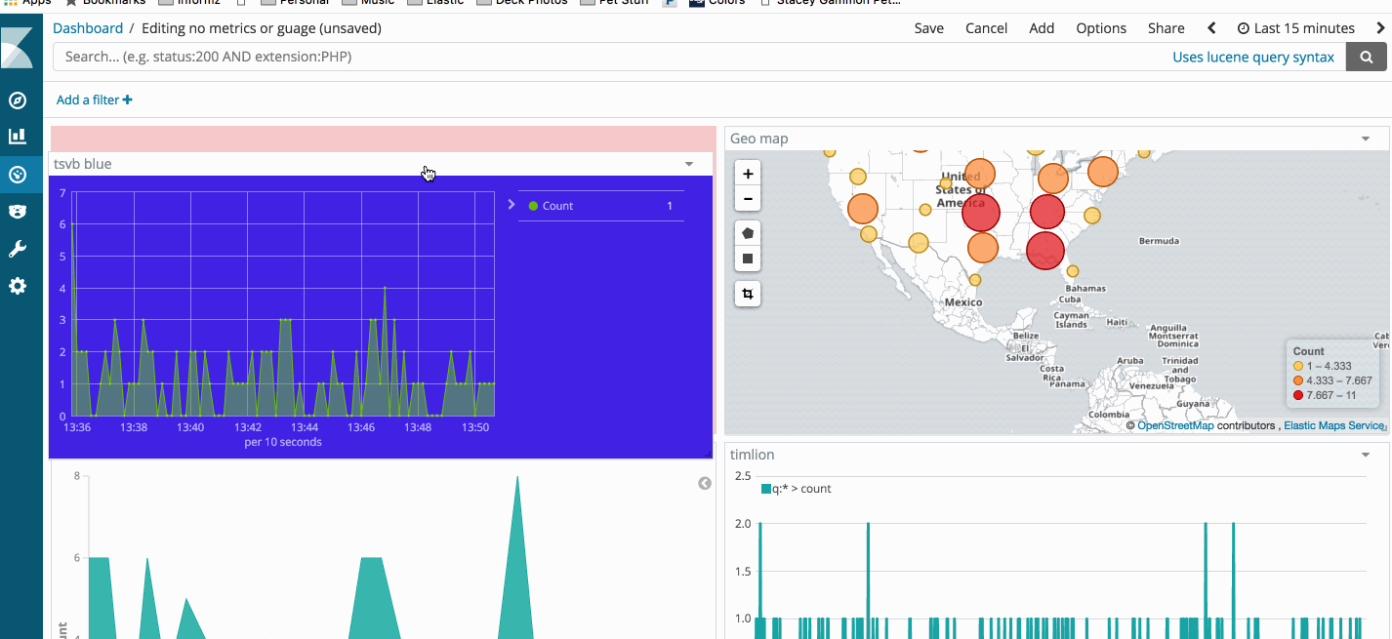Viewport: 1392px width, 639px height.
Task: Open Elastic Maps Service link
Action: 1334,425
